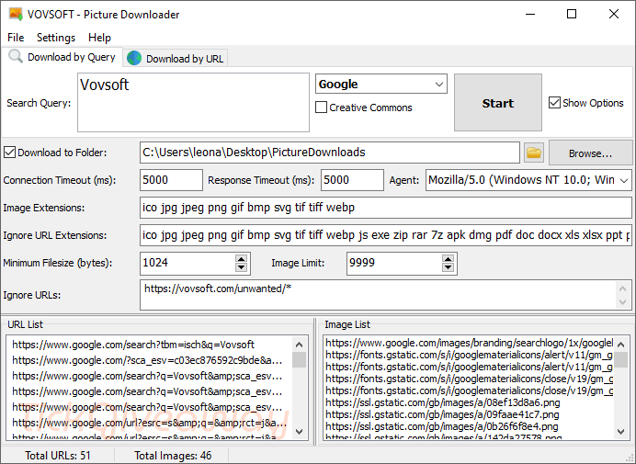Select URL ending with tbm=isch&q=Vovsoft

[x=133, y=345]
